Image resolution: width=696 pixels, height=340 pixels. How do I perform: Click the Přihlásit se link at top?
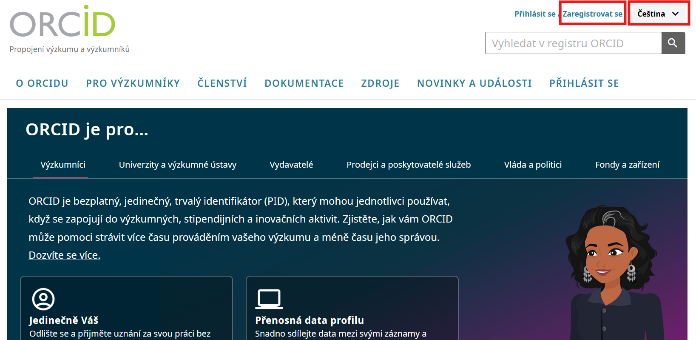point(534,14)
